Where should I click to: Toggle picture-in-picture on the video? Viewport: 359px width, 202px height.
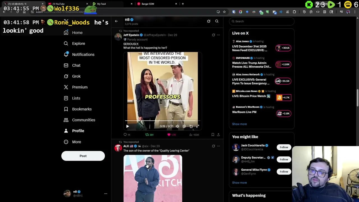[x=191, y=127]
